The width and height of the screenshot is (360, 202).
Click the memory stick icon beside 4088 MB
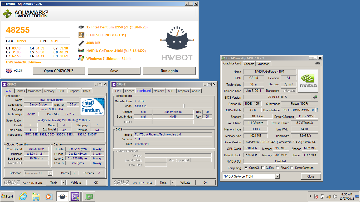click(81, 43)
